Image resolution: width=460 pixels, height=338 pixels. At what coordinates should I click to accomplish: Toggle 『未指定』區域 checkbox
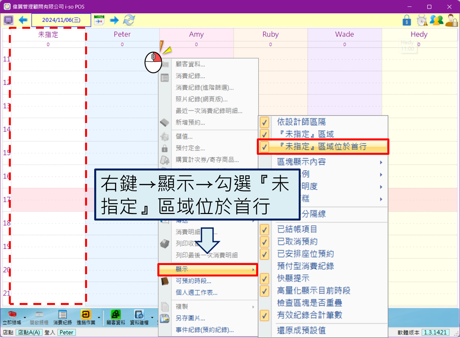click(x=264, y=134)
